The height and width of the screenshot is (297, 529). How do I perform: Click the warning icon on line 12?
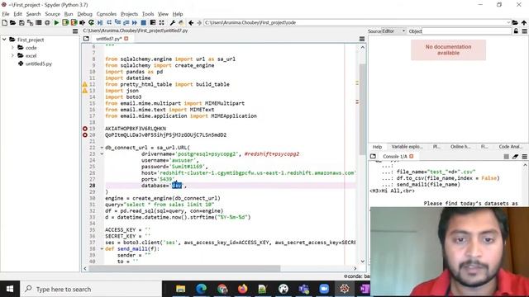(x=85, y=84)
